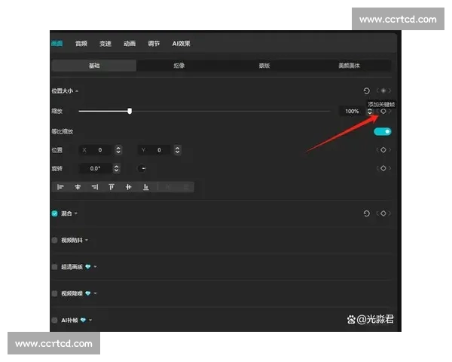Screen dimensions: 452x362
Task: Reset 混合 (blend) settings with the reset icon
Action: (x=367, y=213)
